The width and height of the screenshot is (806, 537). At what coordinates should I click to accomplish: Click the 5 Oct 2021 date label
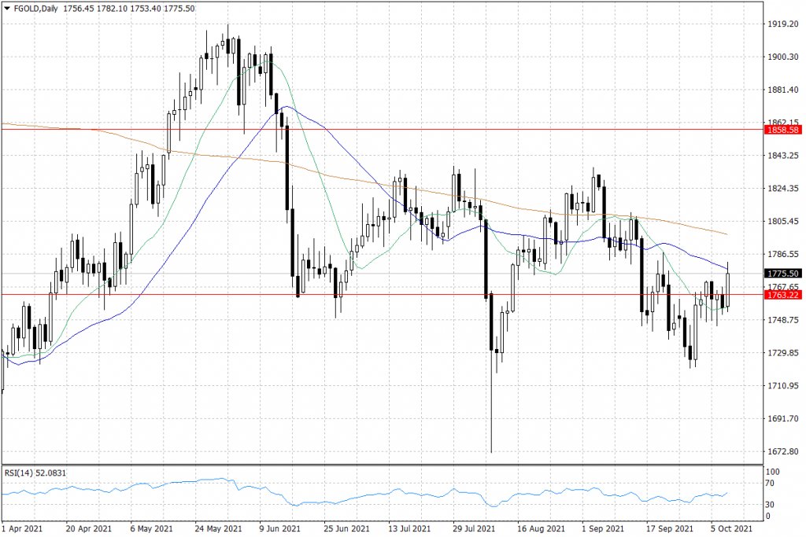click(731, 528)
